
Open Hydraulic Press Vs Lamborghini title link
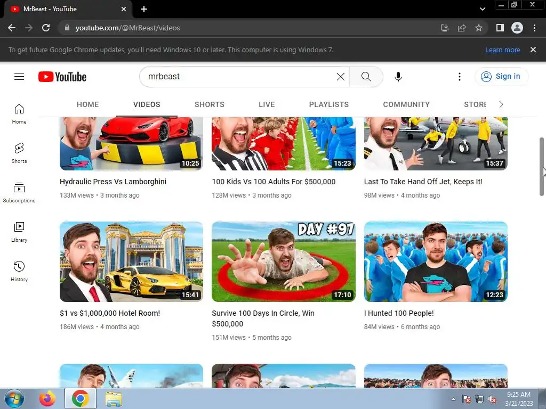coord(113,182)
